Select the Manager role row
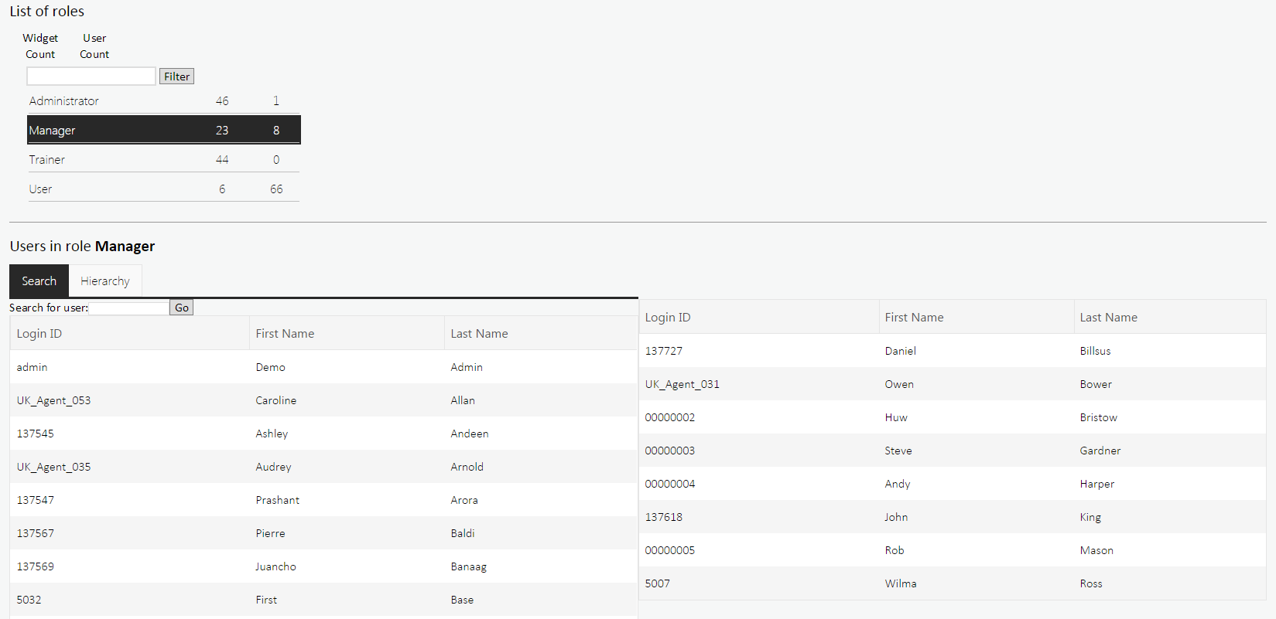This screenshot has height=619, width=1276. [x=163, y=130]
